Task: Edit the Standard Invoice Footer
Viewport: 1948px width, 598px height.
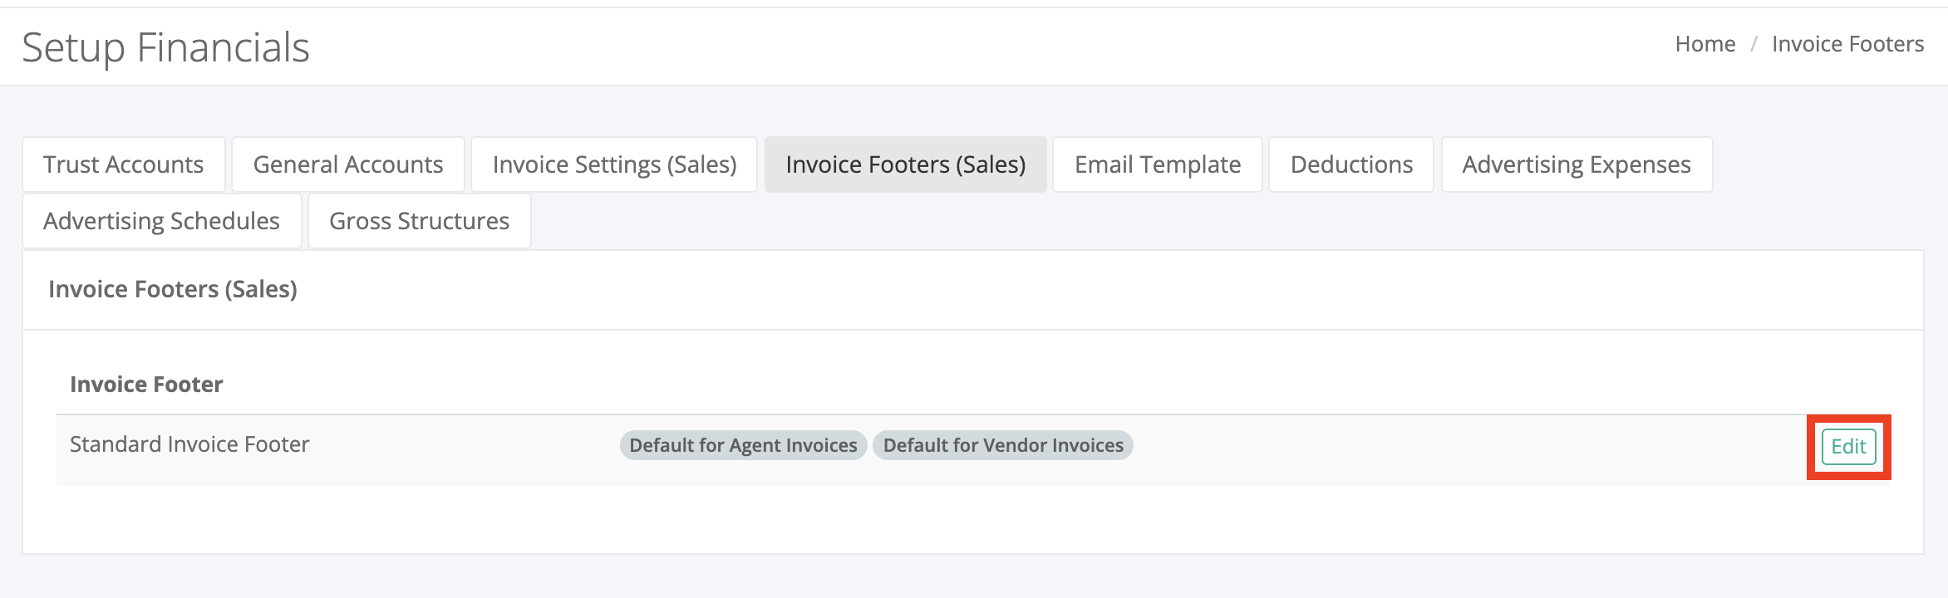Action: coord(1849,447)
